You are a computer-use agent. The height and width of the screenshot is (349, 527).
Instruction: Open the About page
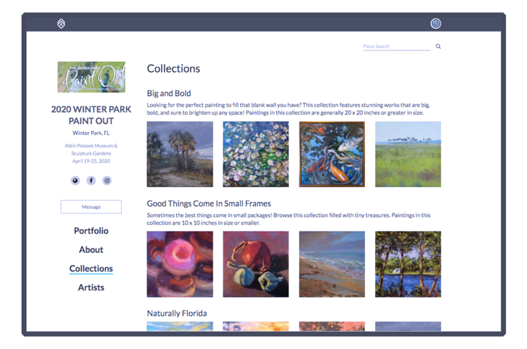[91, 250]
